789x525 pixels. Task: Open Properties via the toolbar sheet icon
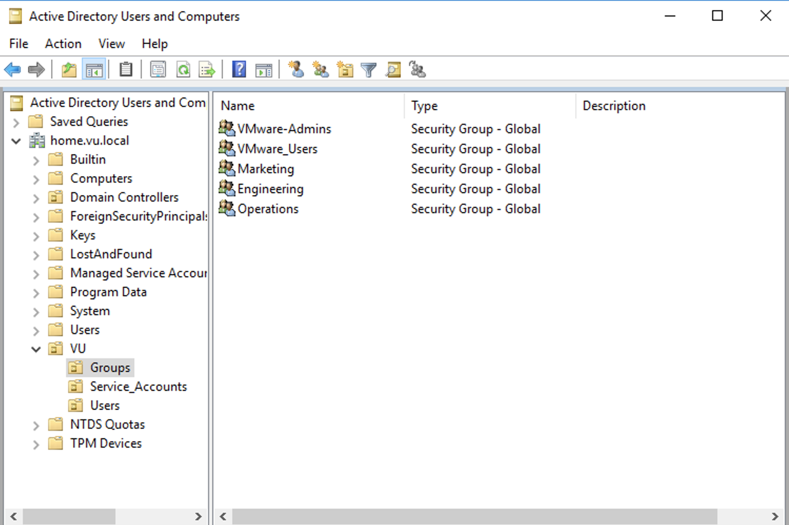[158, 69]
